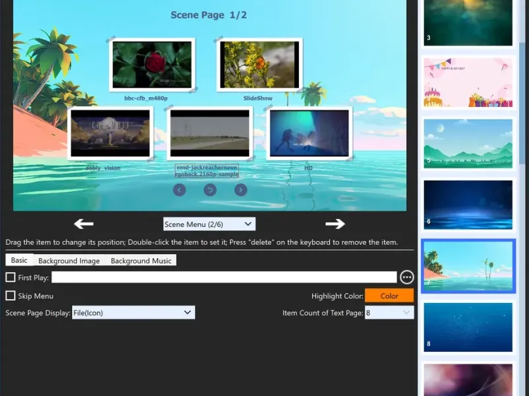Choose template 6 dark blue background
Image resolution: width=529 pixels, height=396 pixels.
pyautogui.click(x=468, y=205)
